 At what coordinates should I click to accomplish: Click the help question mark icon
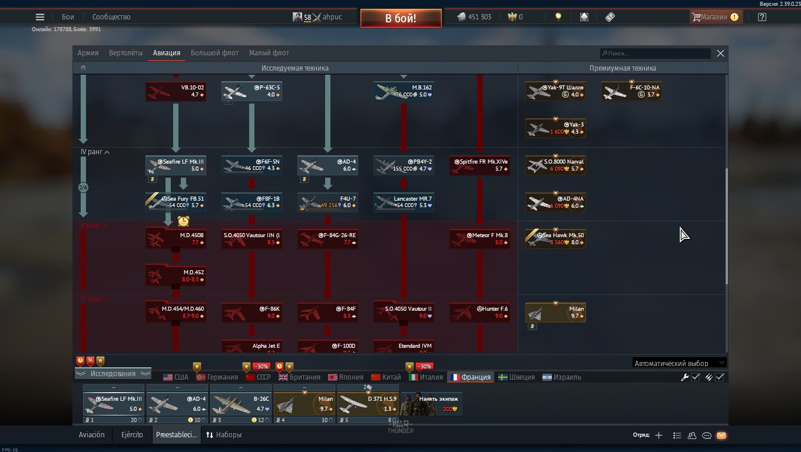(x=762, y=17)
